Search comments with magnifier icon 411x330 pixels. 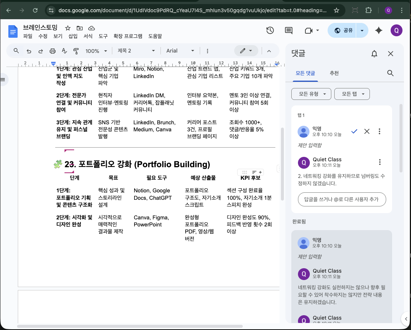tap(390, 73)
